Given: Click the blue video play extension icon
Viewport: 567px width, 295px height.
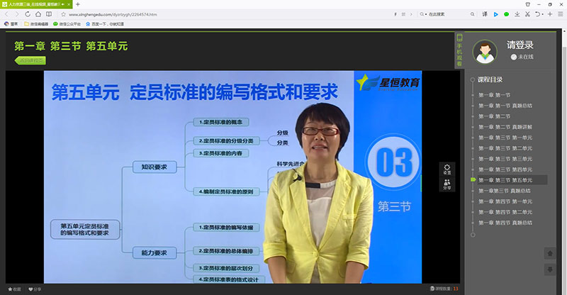Looking at the screenshot, I should click(495, 14).
